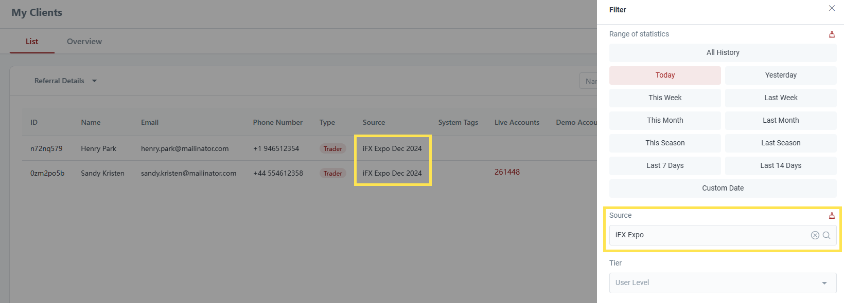Click the Source field search magnifier icon
The image size is (844, 303).
827,235
